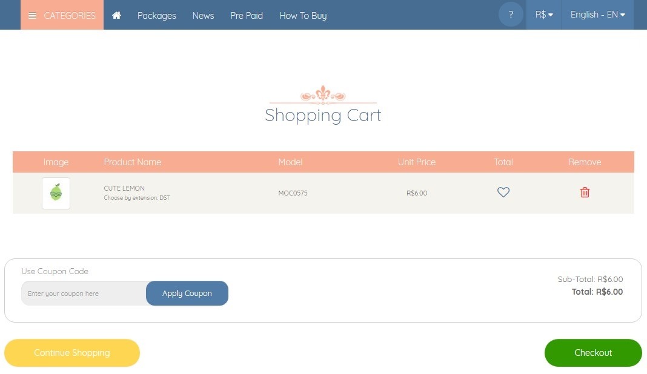
Task: Add Cute Lemon to wishlist with heart icon
Action: tap(503, 192)
